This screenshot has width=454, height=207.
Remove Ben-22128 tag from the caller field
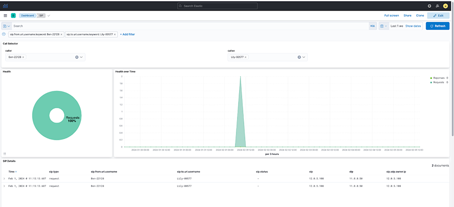coord(23,57)
